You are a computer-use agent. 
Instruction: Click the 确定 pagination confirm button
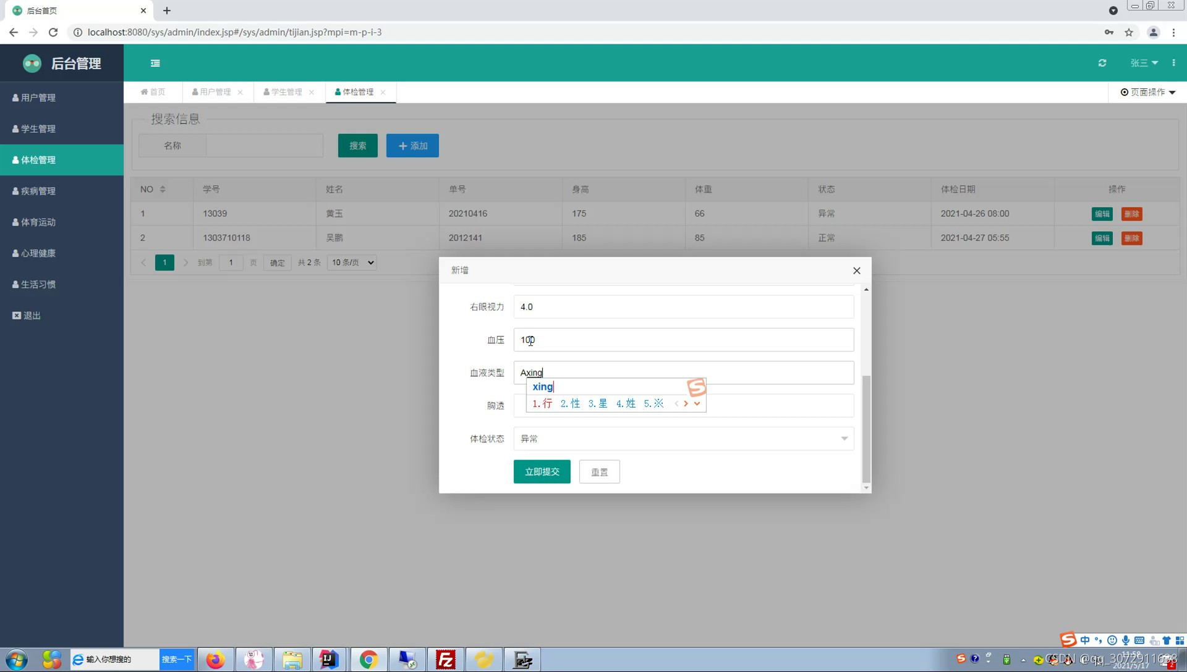pos(278,262)
